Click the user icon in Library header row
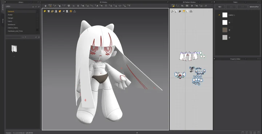The height and width of the screenshot is (134, 262). [33, 7]
